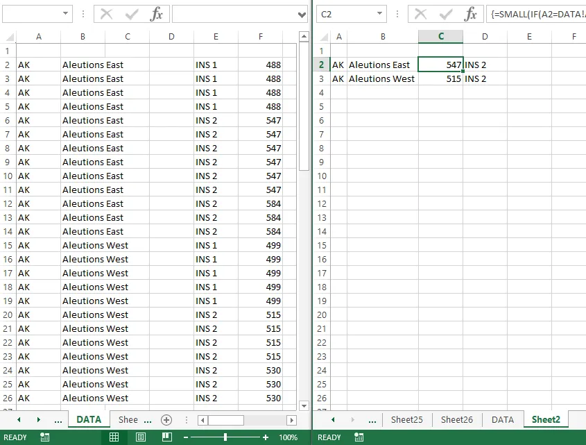Switch to Page Layout view
The image size is (586, 445).
point(141,437)
